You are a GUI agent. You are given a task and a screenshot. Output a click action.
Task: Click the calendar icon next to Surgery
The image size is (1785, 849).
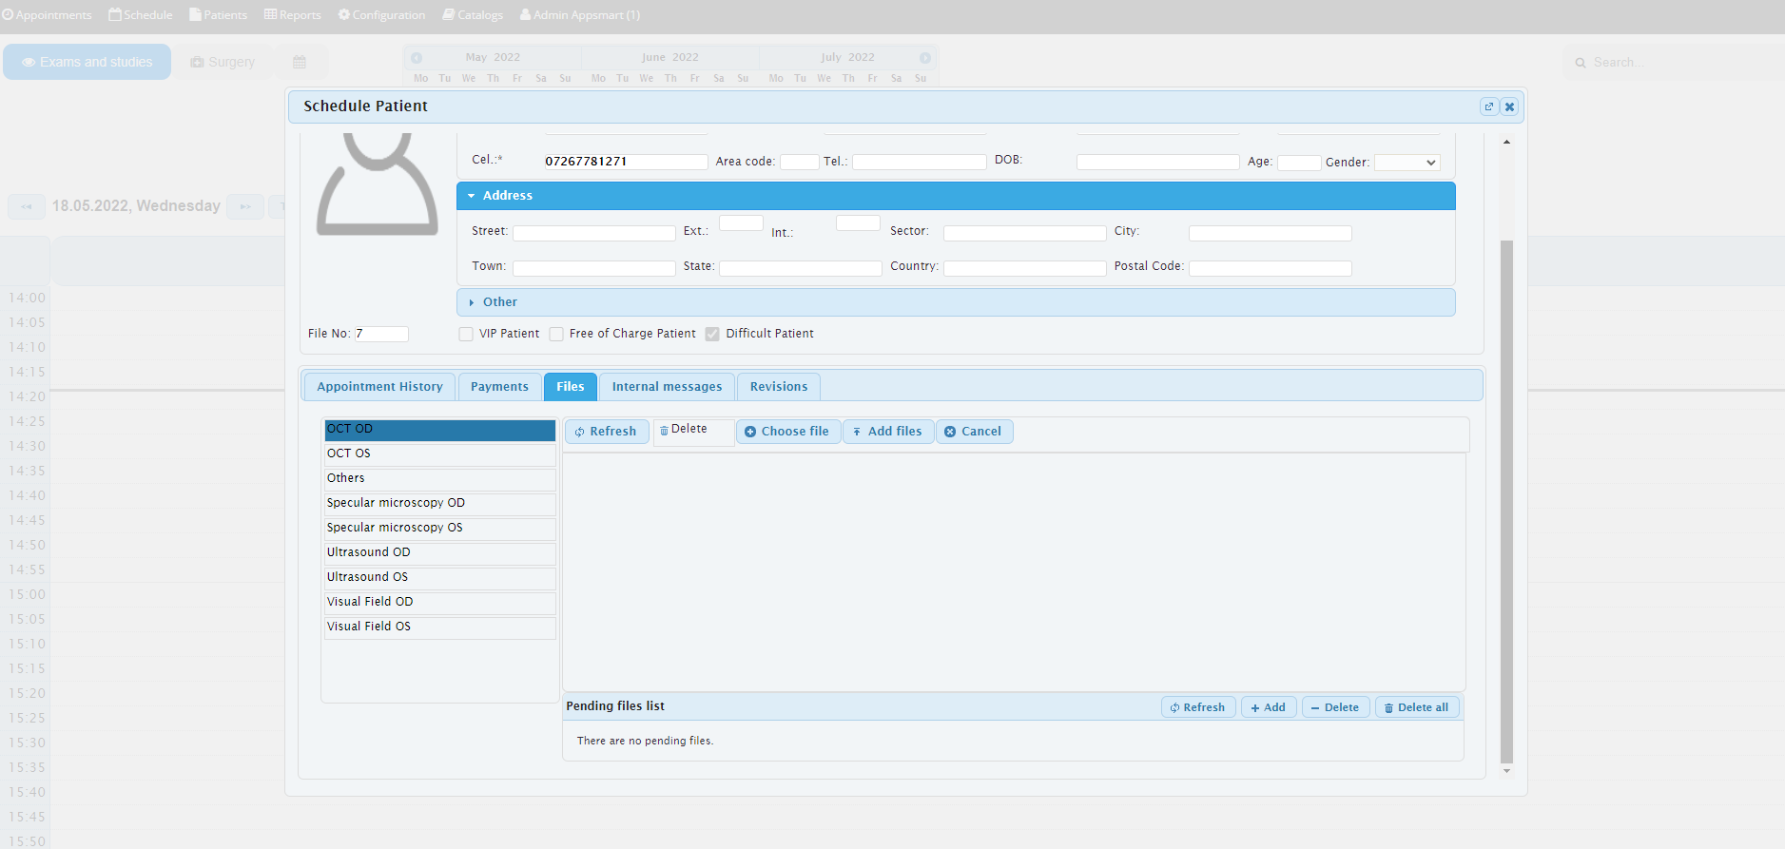300,62
